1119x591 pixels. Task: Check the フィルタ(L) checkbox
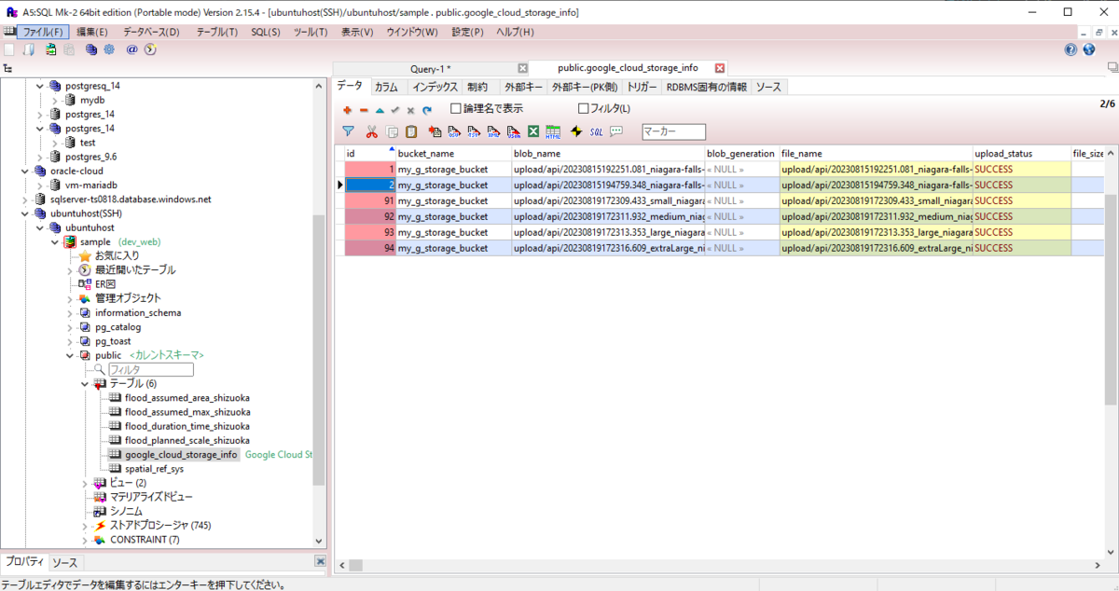pos(583,109)
